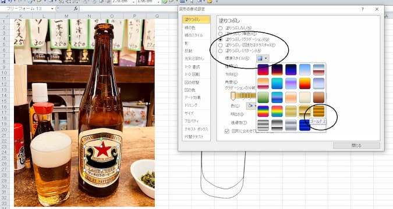The width and height of the screenshot is (393, 209).
Task: Click the formula bar input field
Action: [x=129, y=9]
